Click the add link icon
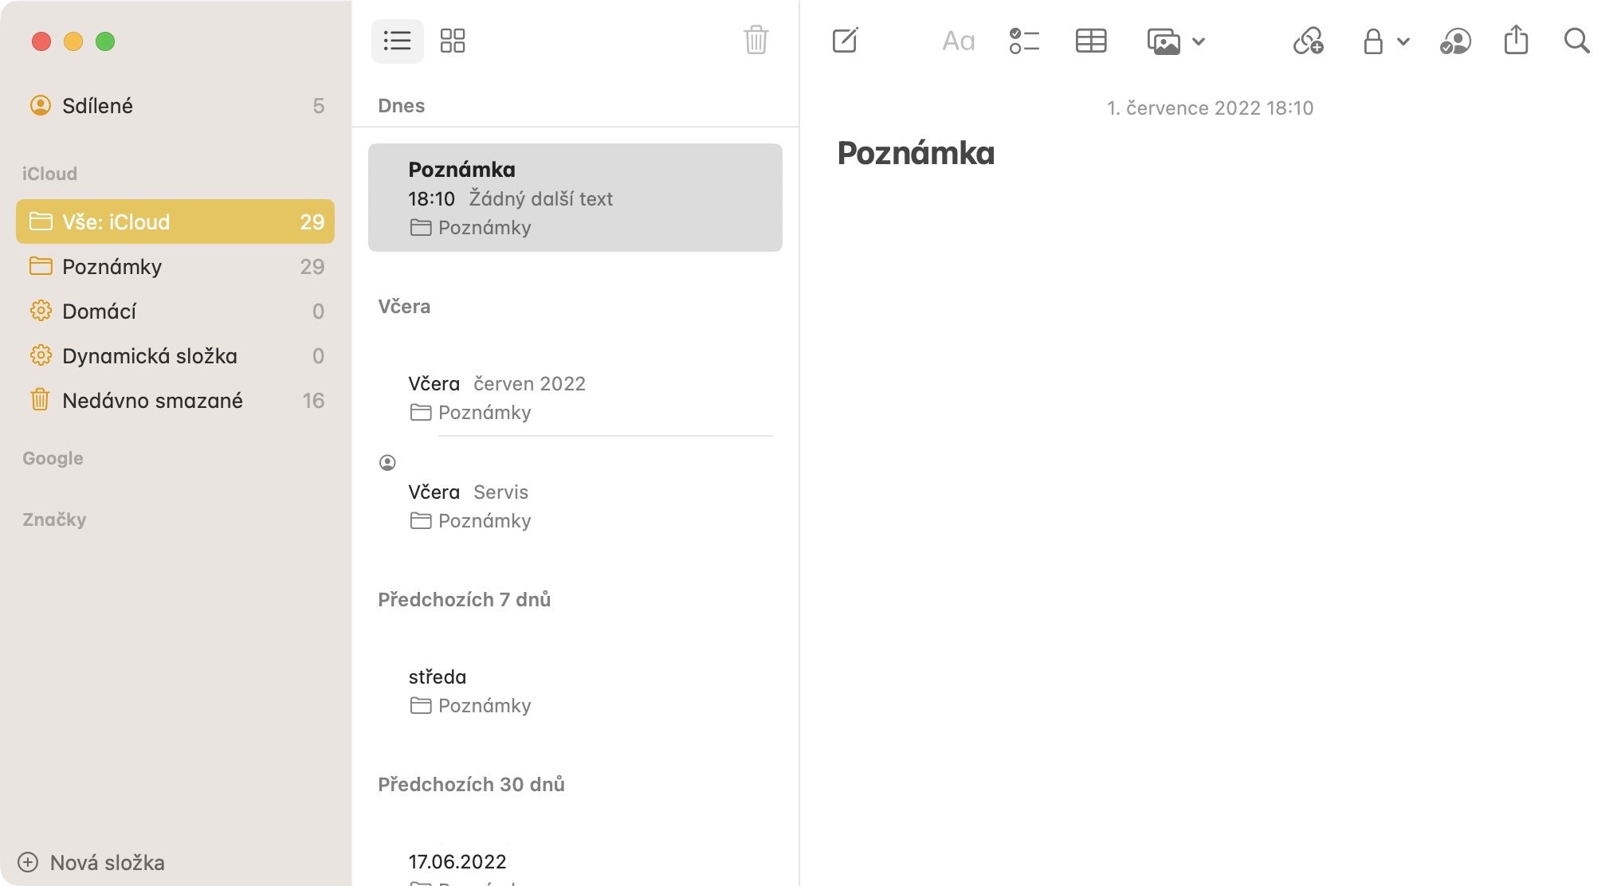This screenshot has width=1621, height=886. [1308, 41]
